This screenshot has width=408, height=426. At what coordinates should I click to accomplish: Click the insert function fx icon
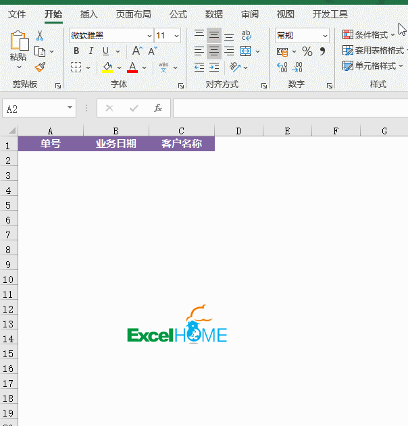158,108
